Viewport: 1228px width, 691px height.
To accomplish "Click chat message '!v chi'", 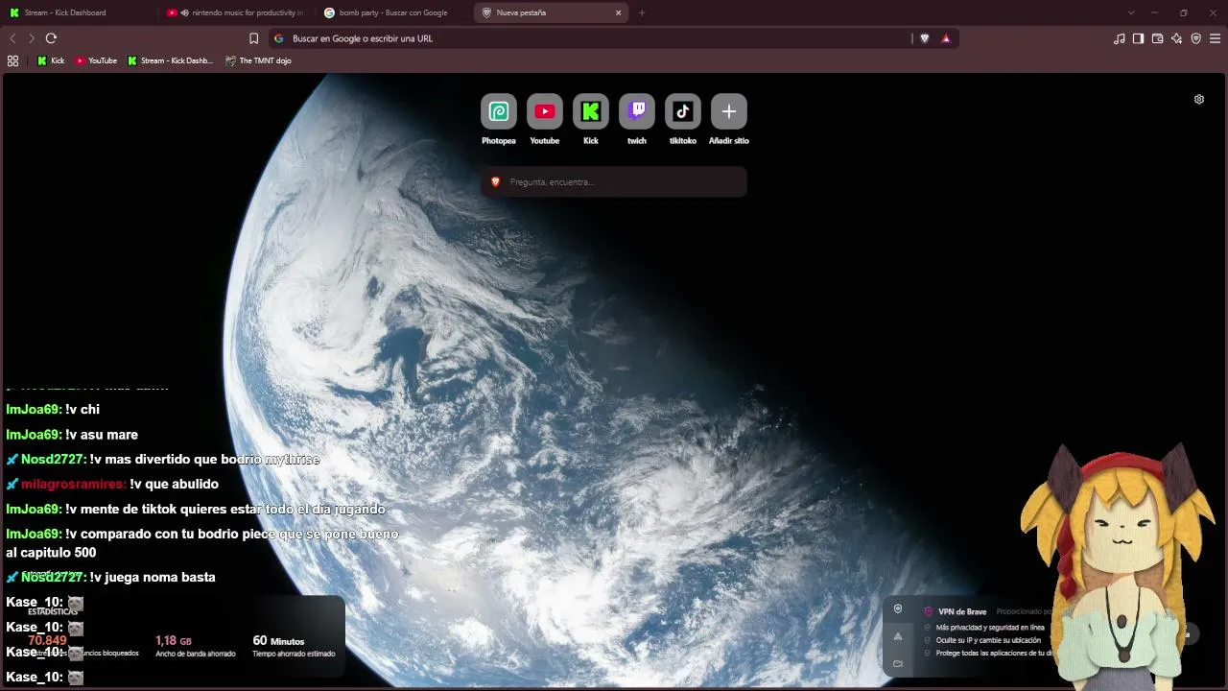I will coord(83,410).
